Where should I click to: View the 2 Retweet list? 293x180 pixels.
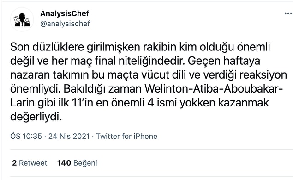[30, 163]
